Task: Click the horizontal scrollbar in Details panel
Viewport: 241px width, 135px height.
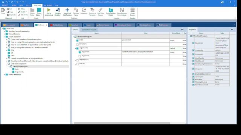Action: (x=122, y=123)
